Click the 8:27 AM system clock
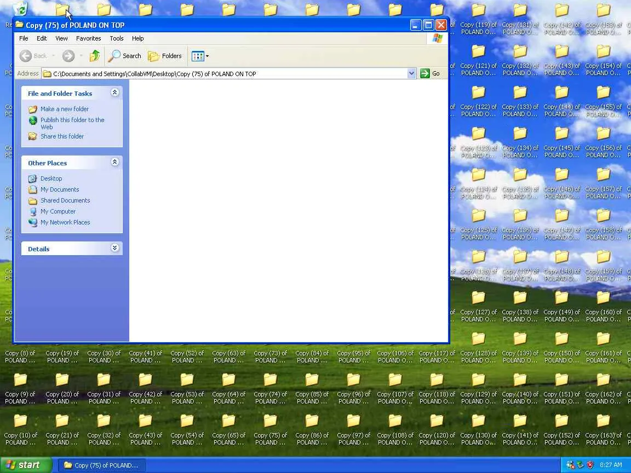Viewport: 631px width, 473px height. 611,465
